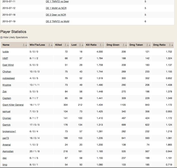
Task: View player profile for ludde
Action: (x=6, y=52)
